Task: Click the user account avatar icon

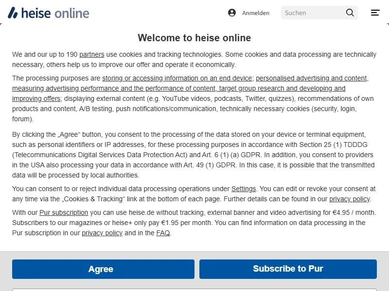Action: pyautogui.click(x=232, y=13)
